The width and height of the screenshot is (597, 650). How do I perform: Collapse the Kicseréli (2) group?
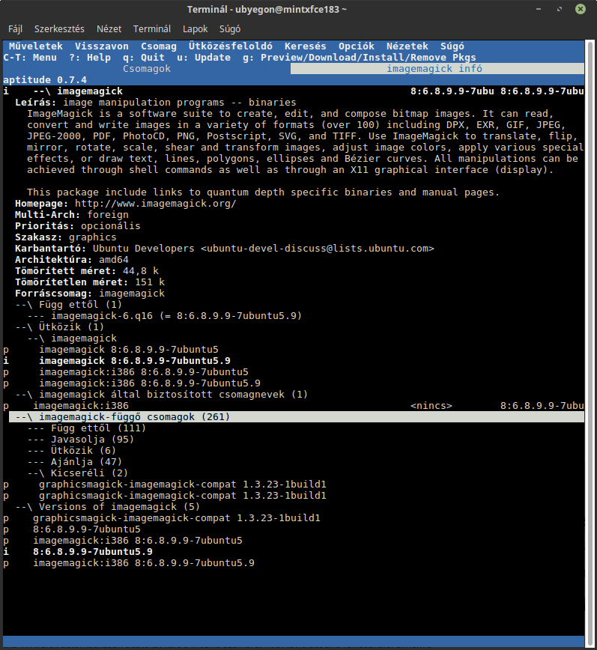tap(77, 473)
